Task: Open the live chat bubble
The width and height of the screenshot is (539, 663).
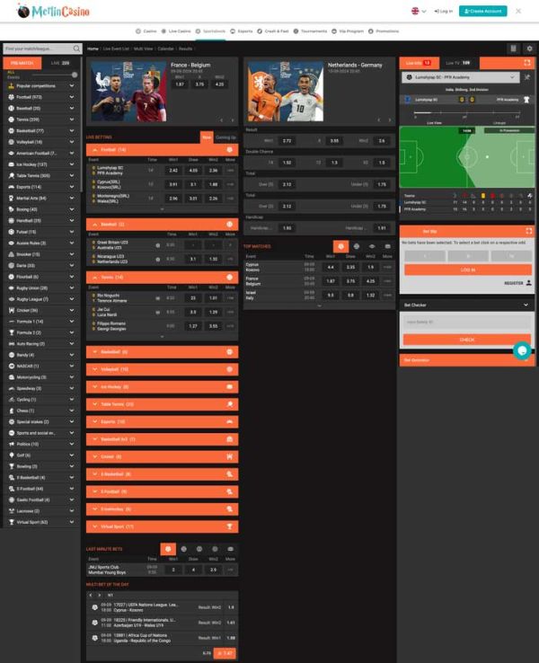Action: 522,350
